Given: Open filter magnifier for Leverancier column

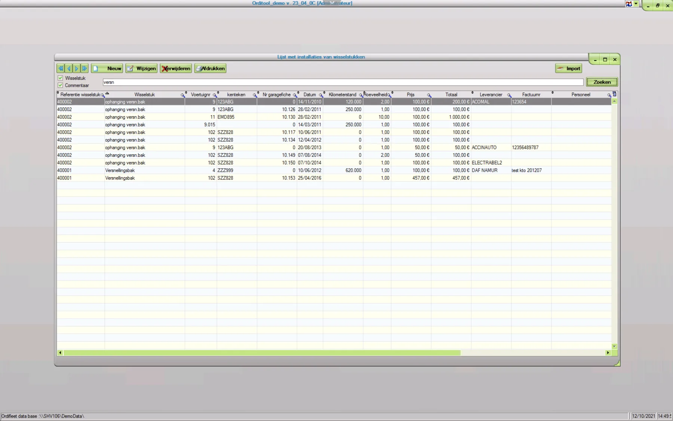Looking at the screenshot, I should [509, 95].
